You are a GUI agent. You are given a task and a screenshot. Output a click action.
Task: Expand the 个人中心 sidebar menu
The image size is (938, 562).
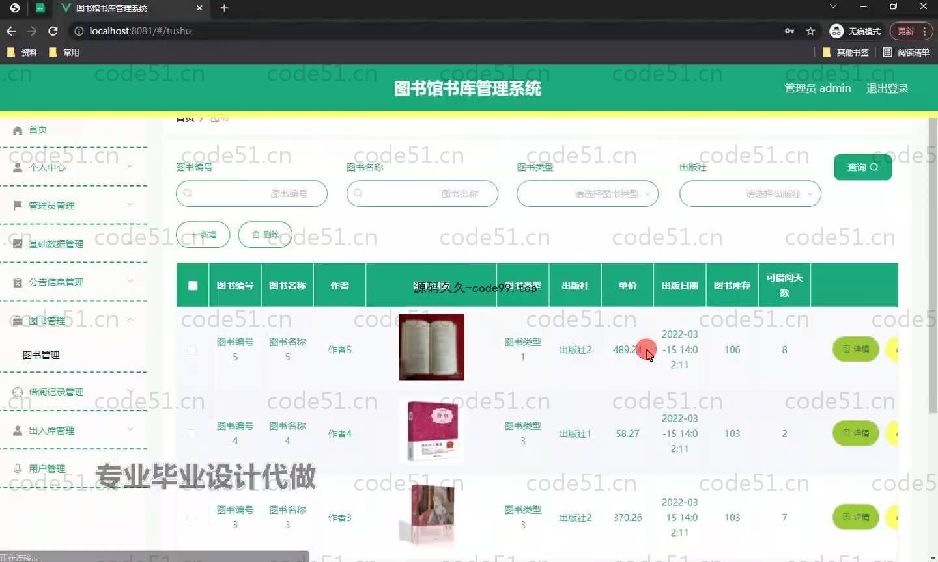pyautogui.click(x=74, y=167)
